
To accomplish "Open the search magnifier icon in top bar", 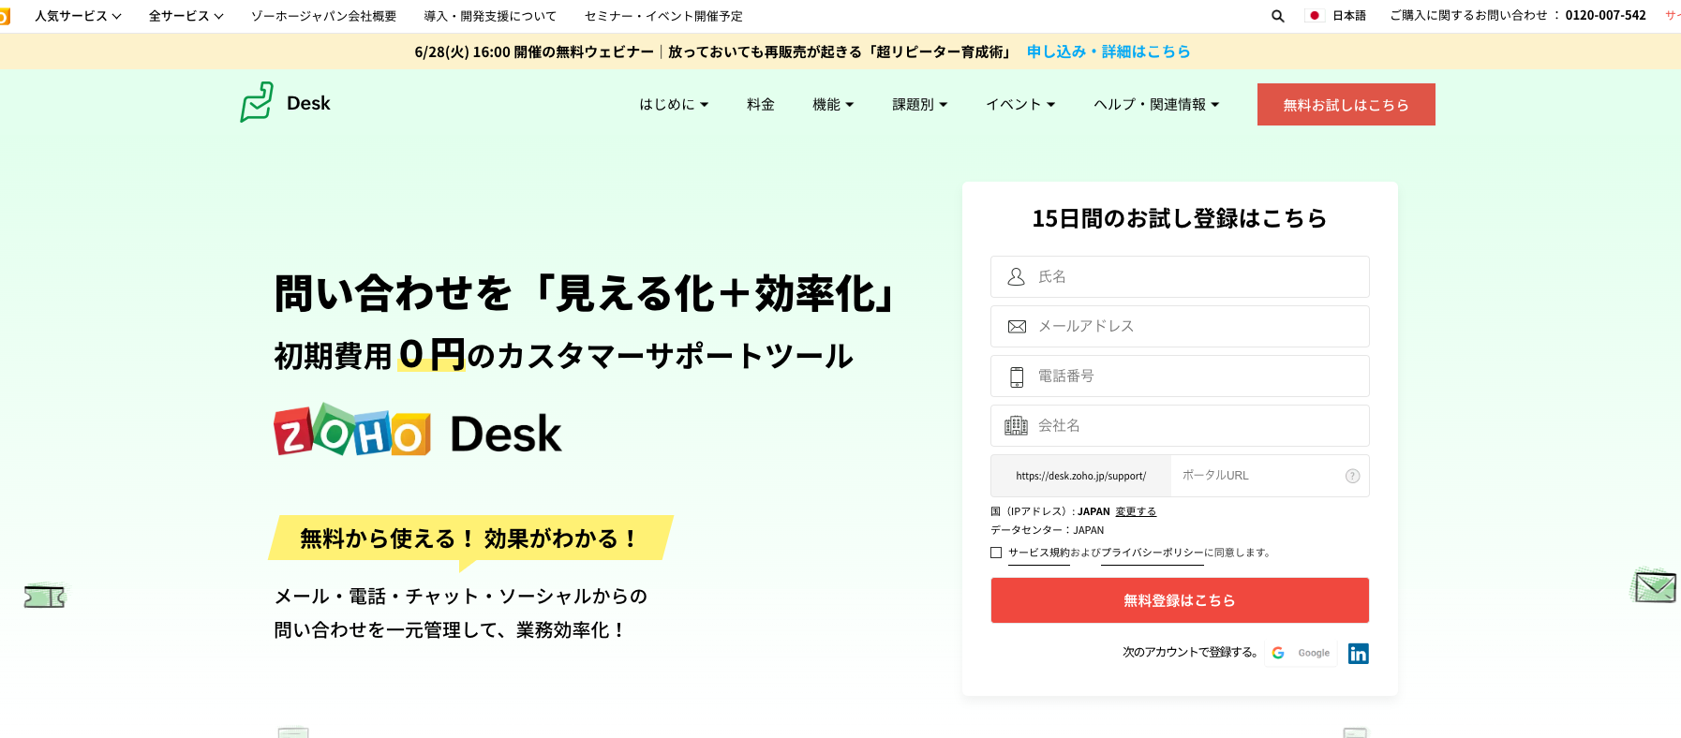I will point(1277,16).
